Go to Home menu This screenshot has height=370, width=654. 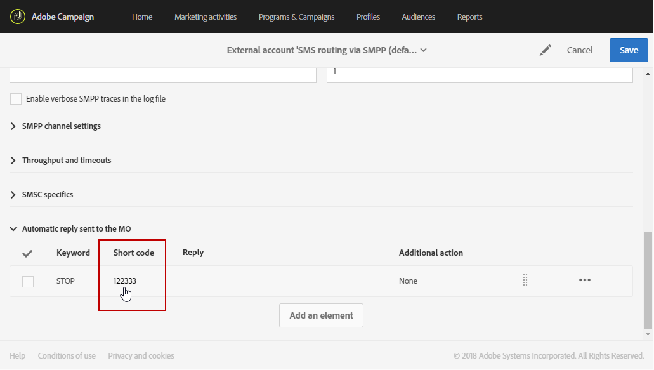point(142,17)
